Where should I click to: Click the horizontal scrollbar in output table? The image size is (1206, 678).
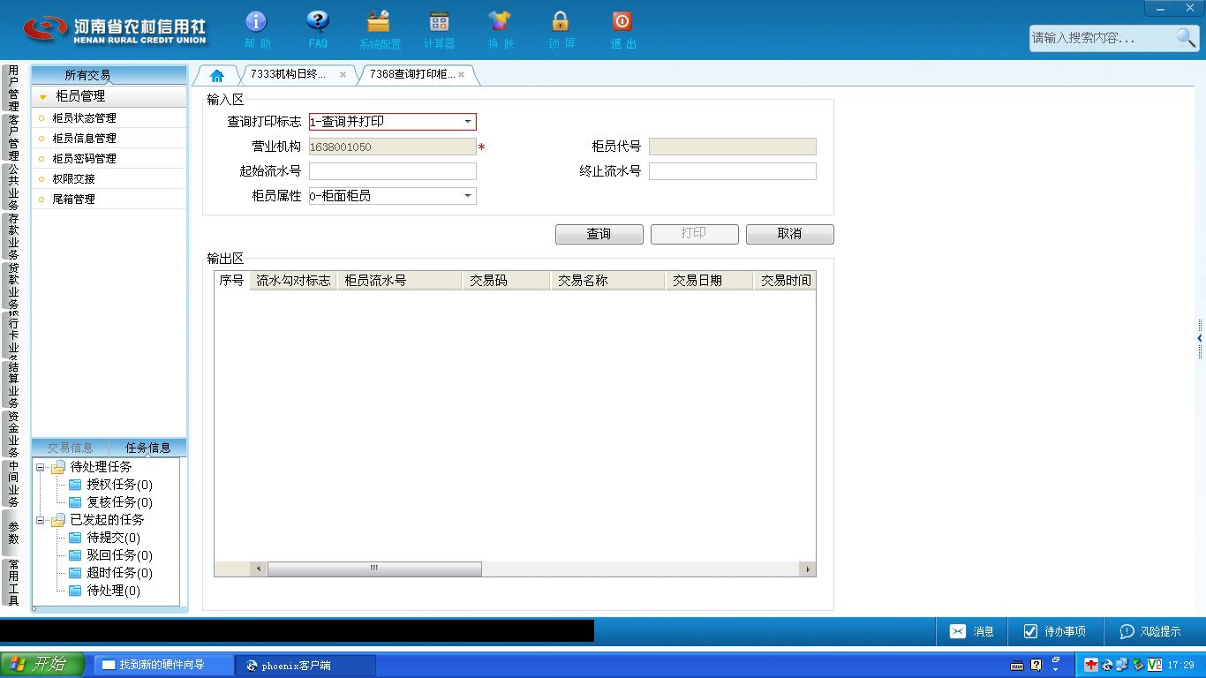click(374, 569)
